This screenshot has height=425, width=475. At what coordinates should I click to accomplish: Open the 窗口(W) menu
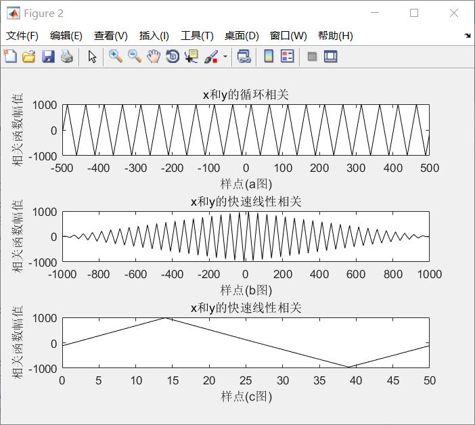point(288,36)
